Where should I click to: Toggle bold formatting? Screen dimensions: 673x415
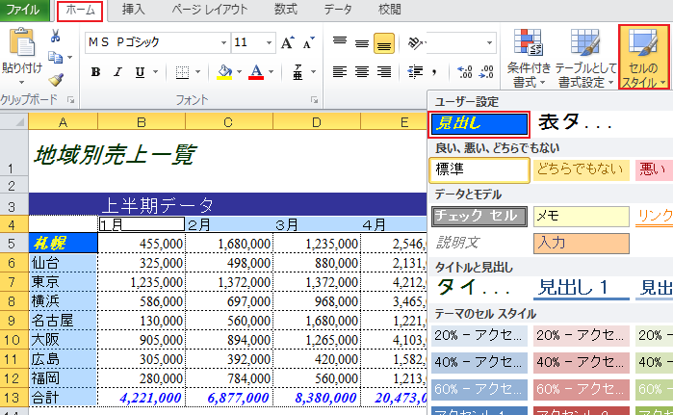(x=95, y=72)
